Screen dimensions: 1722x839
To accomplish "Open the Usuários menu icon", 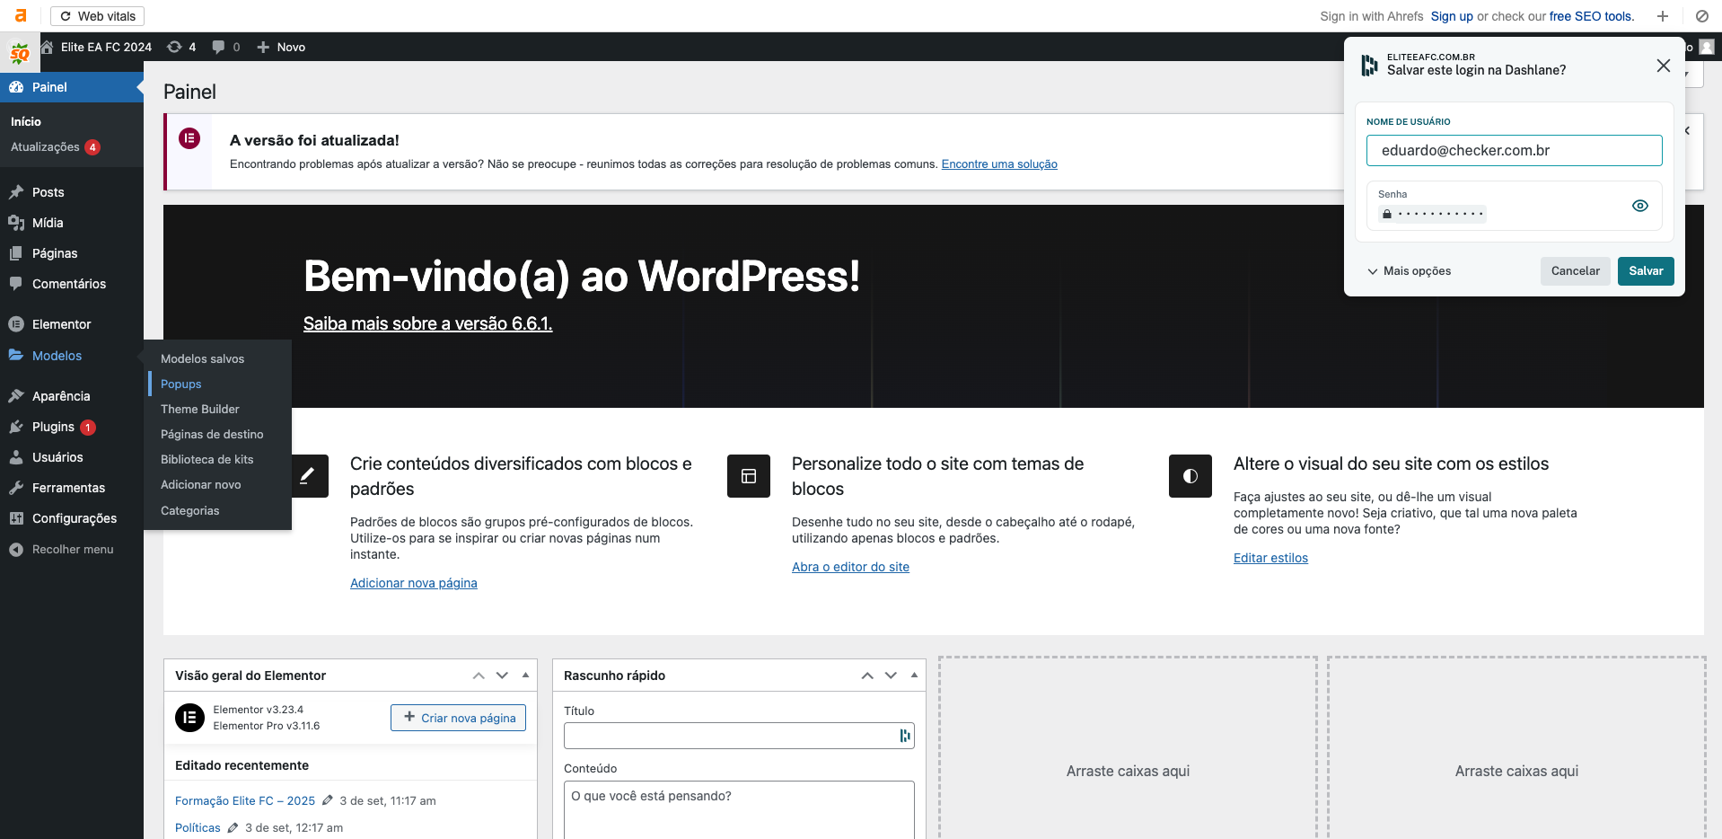I will coord(16,457).
